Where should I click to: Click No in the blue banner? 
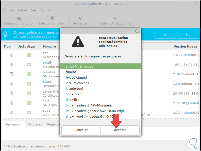(x=188, y=34)
